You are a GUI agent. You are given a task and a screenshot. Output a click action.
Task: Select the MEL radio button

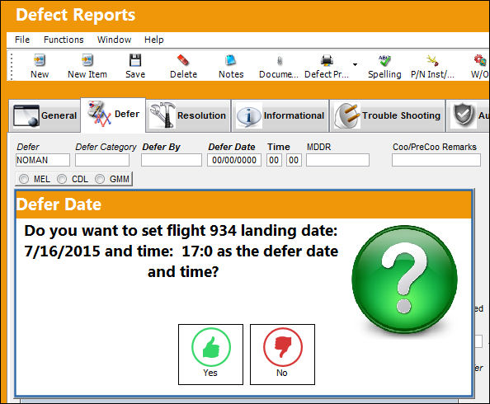click(24, 179)
